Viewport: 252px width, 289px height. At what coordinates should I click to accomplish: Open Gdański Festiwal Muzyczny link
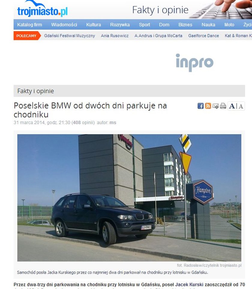point(69,36)
